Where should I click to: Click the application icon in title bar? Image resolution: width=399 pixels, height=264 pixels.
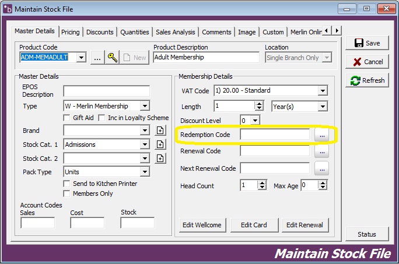[x=8, y=9]
